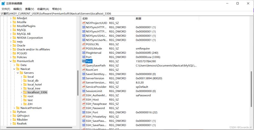Open the 编辑(E) menu
The width and height of the screenshot is (254, 130).
point(17,9)
